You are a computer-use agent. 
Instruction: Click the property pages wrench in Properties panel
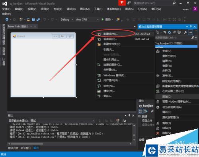click(152, 111)
